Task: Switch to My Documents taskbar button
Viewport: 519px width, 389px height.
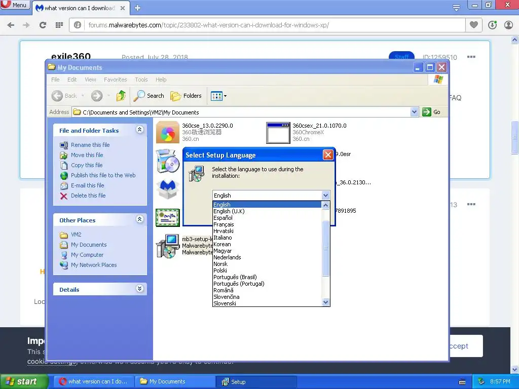Action: (175, 382)
